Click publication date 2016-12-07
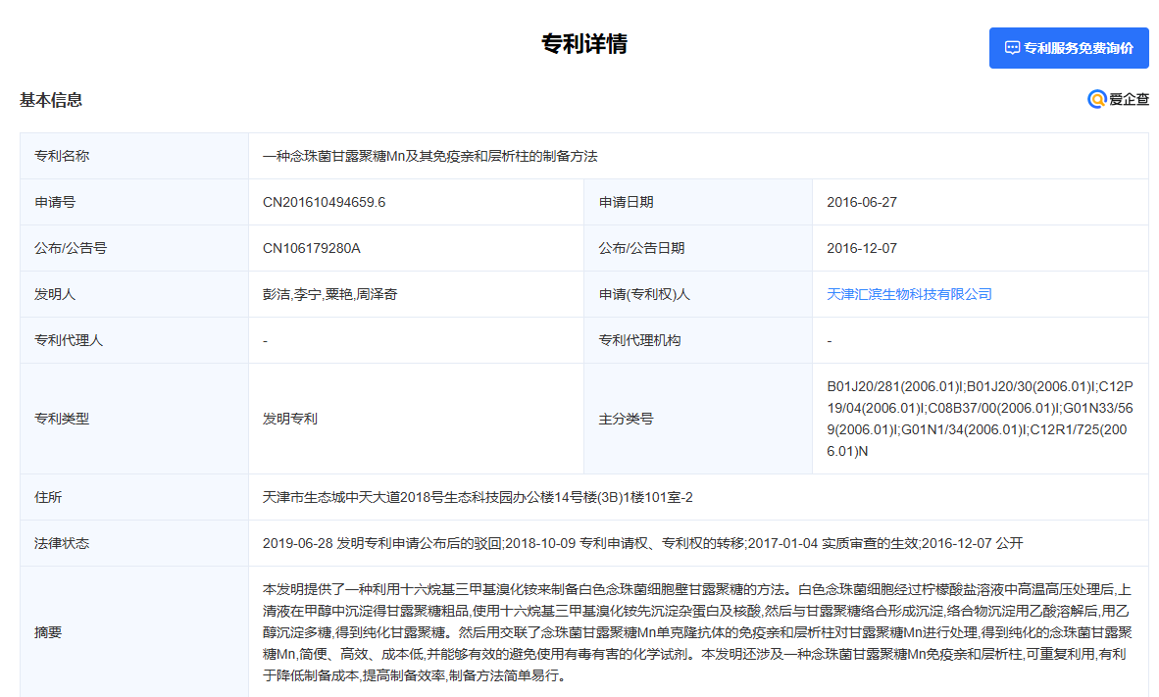 point(862,248)
